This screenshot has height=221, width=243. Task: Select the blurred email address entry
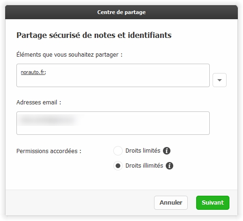click(50, 120)
